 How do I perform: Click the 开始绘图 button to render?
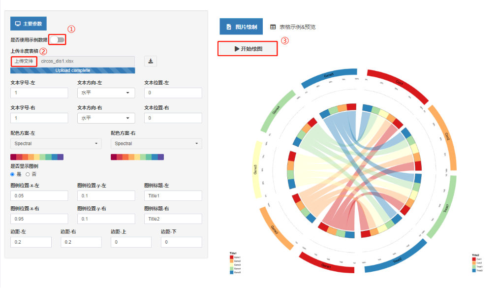pyautogui.click(x=247, y=49)
